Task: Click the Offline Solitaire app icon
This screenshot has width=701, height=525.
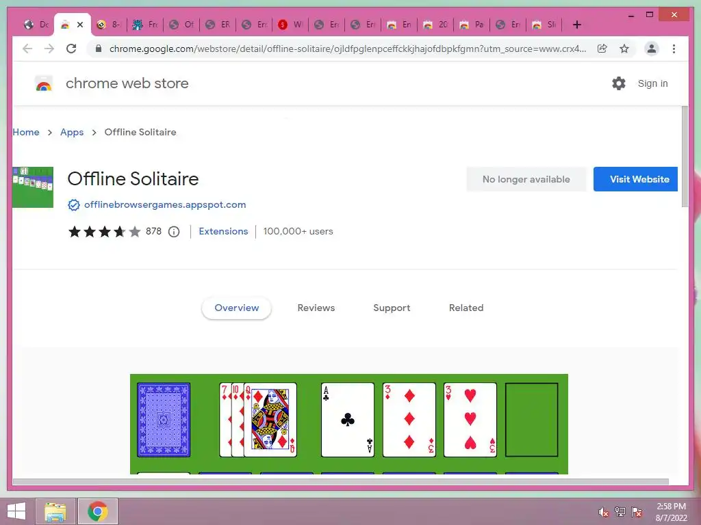Action: pyautogui.click(x=33, y=187)
